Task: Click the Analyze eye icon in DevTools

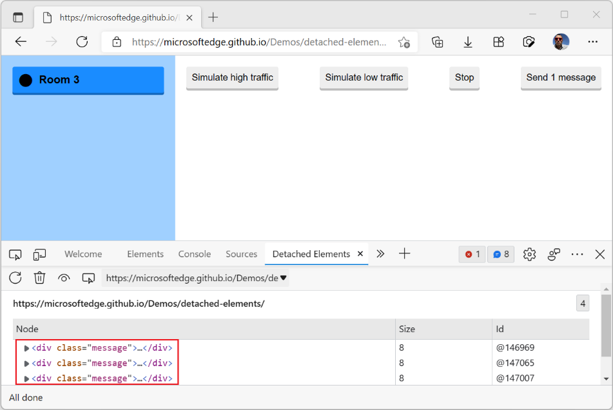Action: point(64,278)
